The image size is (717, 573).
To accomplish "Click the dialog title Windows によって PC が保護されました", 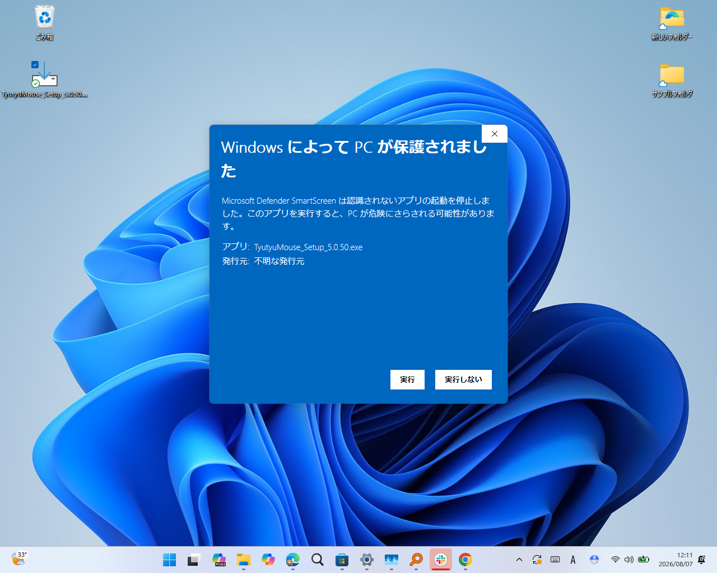I will pos(354,158).
